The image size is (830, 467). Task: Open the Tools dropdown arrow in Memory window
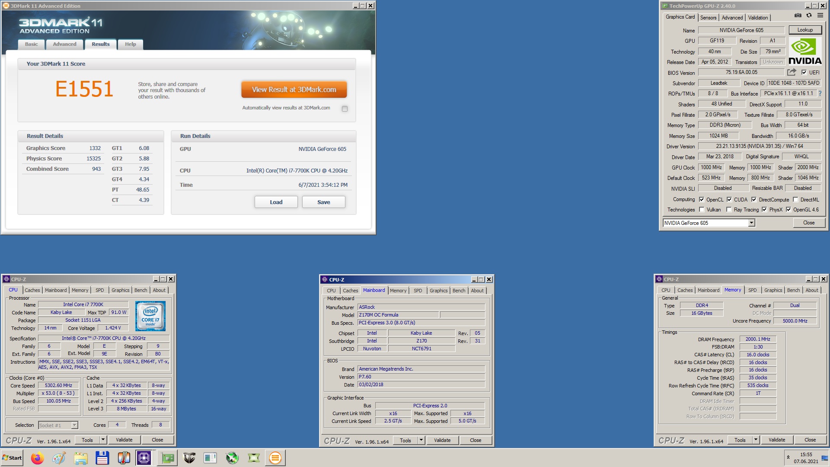756,440
